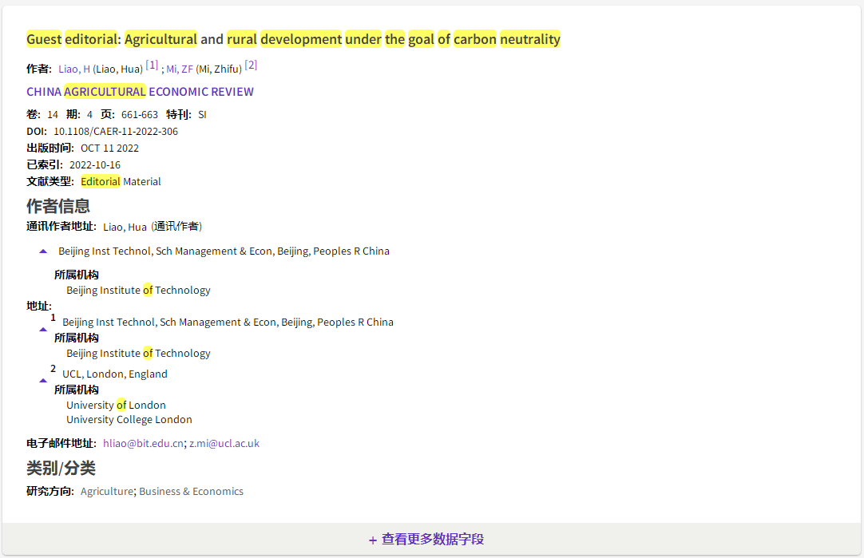
Task: Click the UCL, London, England address
Action: click(115, 374)
